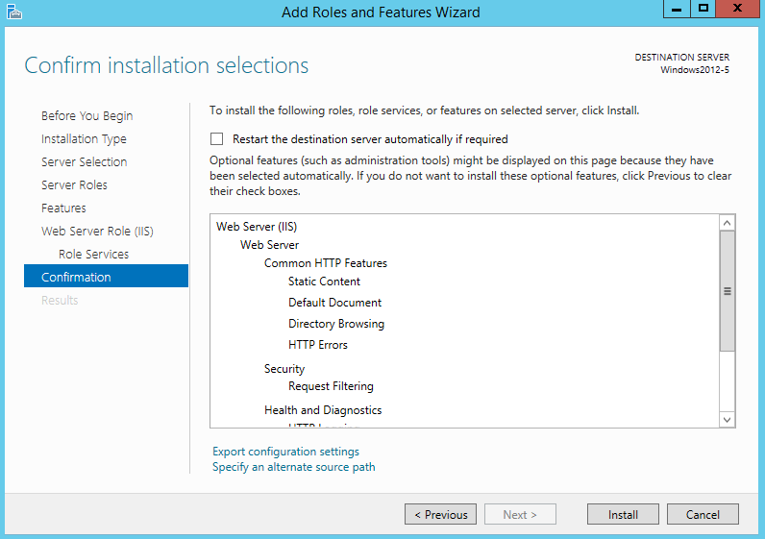Click Specify an alternate source path link
Image resolution: width=765 pixels, height=539 pixels.
[x=293, y=467]
